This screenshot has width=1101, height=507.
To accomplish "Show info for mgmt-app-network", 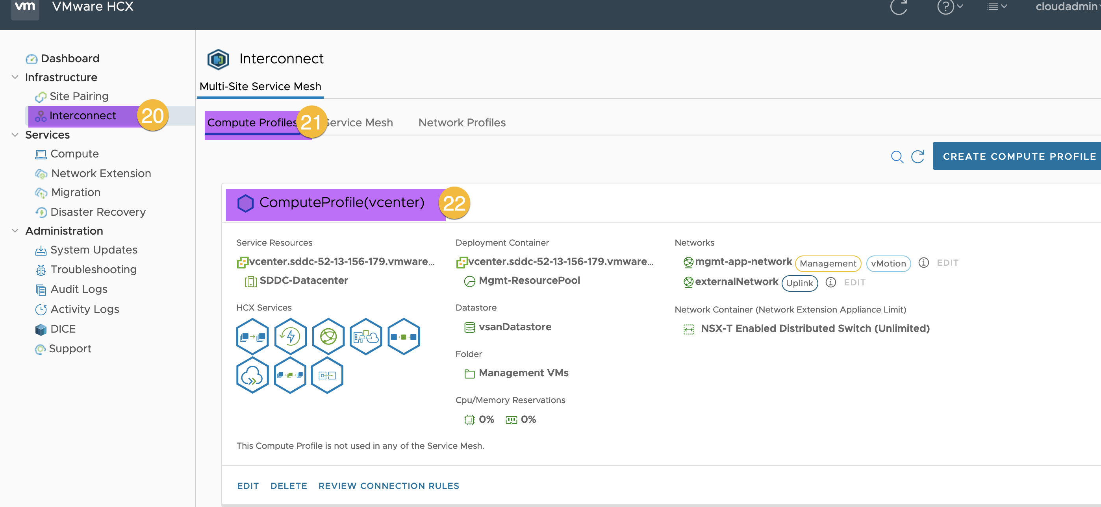I will (x=924, y=263).
